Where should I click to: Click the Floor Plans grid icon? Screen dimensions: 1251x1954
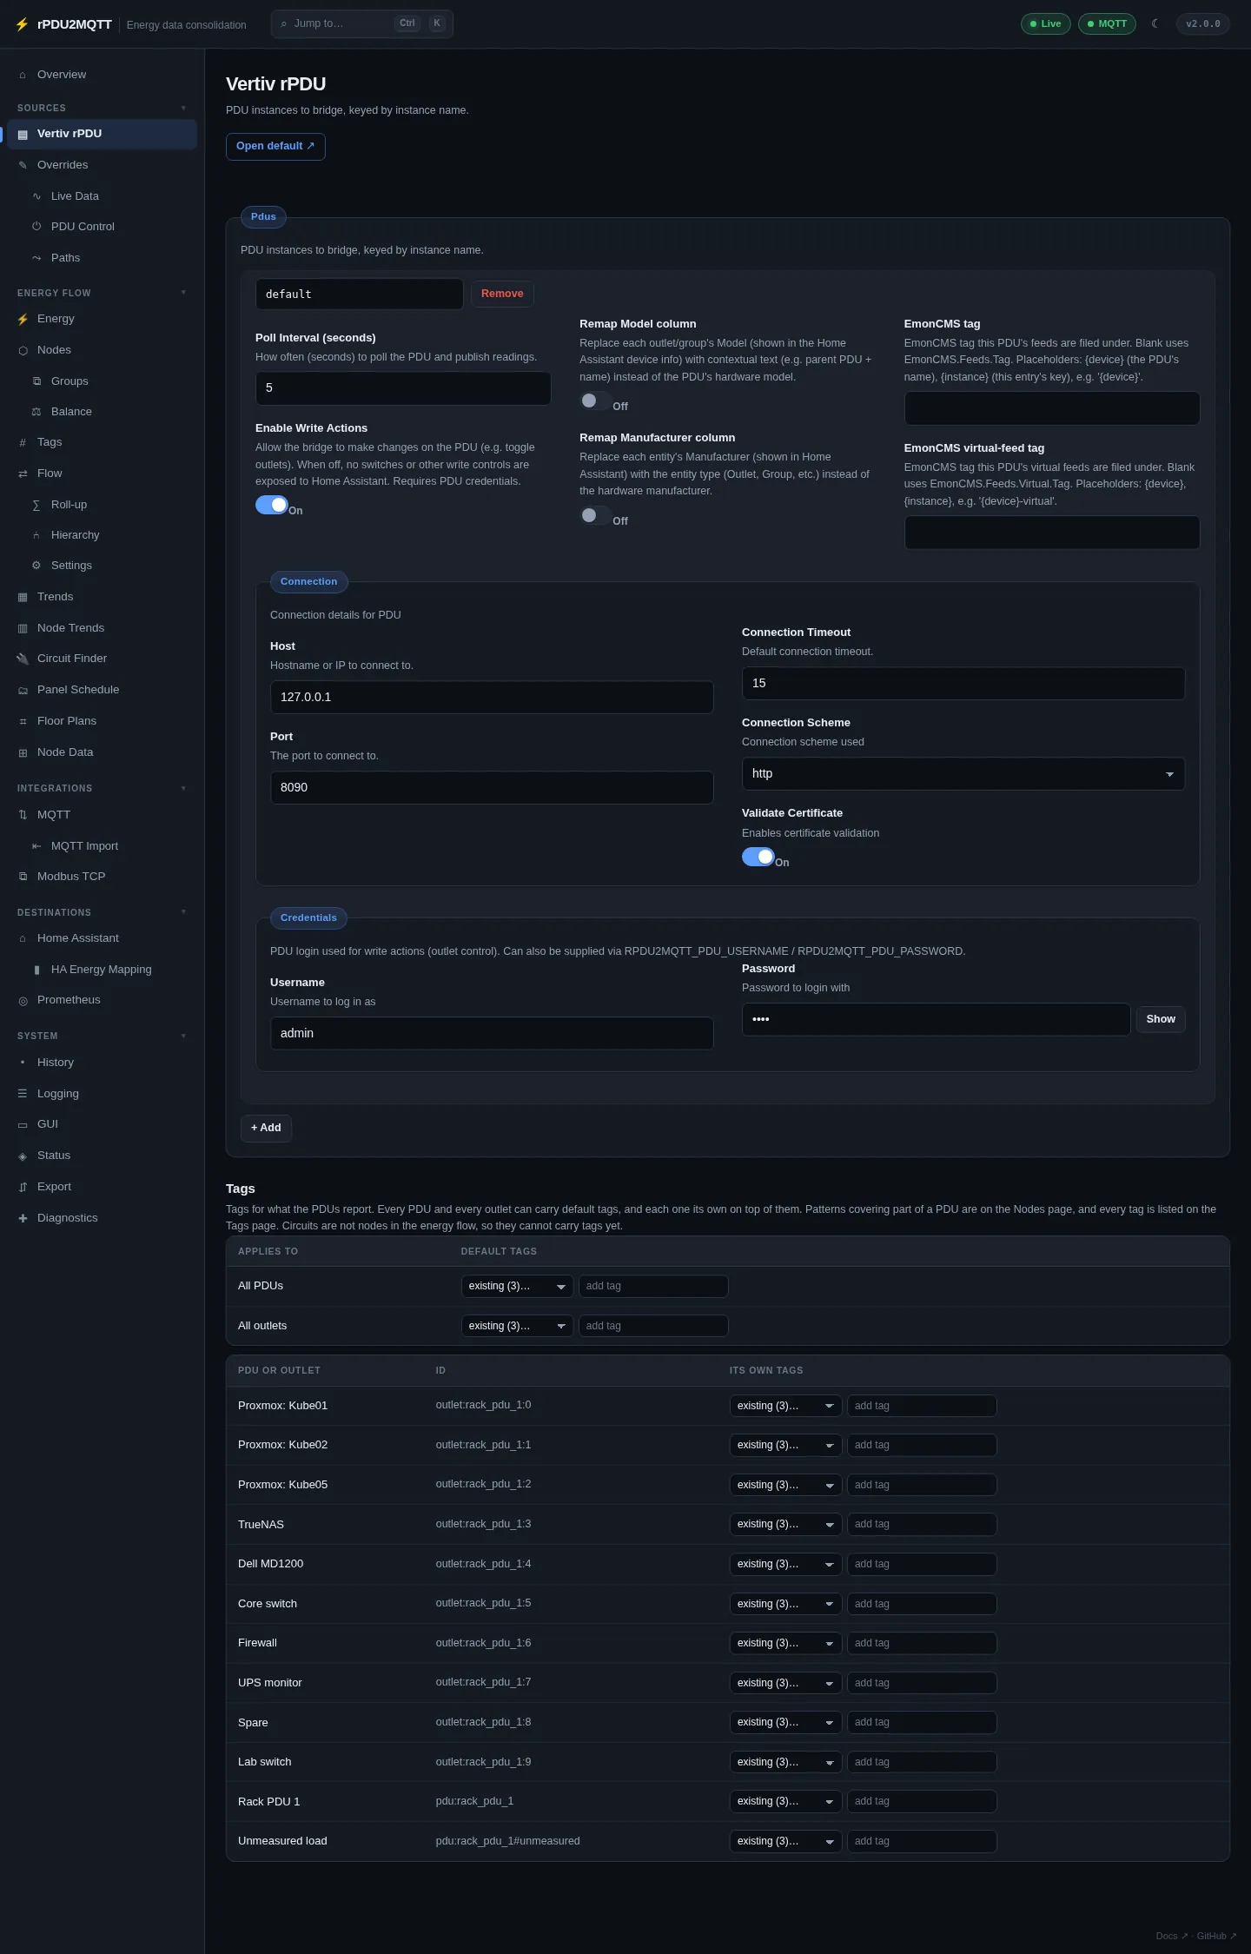click(x=23, y=721)
